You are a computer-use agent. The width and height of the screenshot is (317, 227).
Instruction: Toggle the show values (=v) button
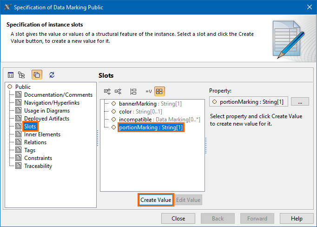point(149,92)
